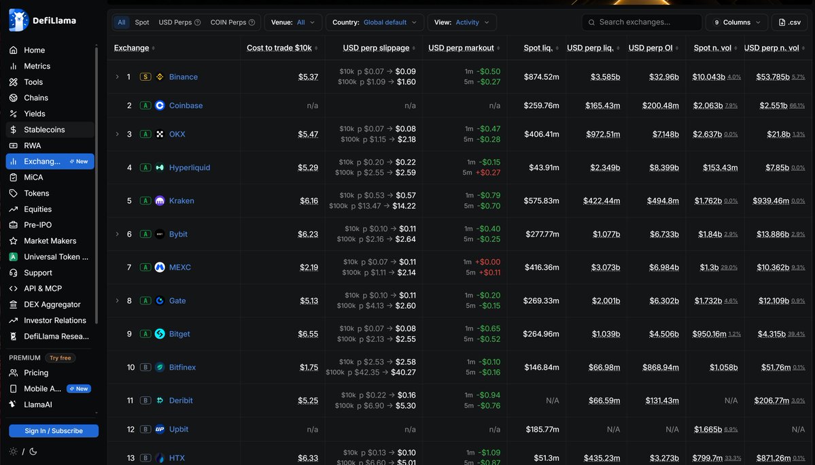Open the Country filter dropdown
The height and width of the screenshot is (465, 815).
375,22
